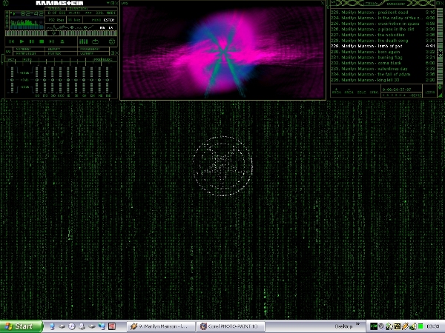Click the Eject/open file icon
Screen dimensions: 445x333
(63, 42)
